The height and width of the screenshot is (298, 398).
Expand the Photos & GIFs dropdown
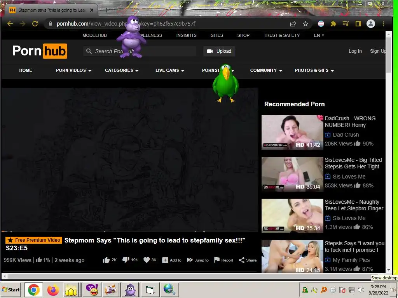[314, 71]
